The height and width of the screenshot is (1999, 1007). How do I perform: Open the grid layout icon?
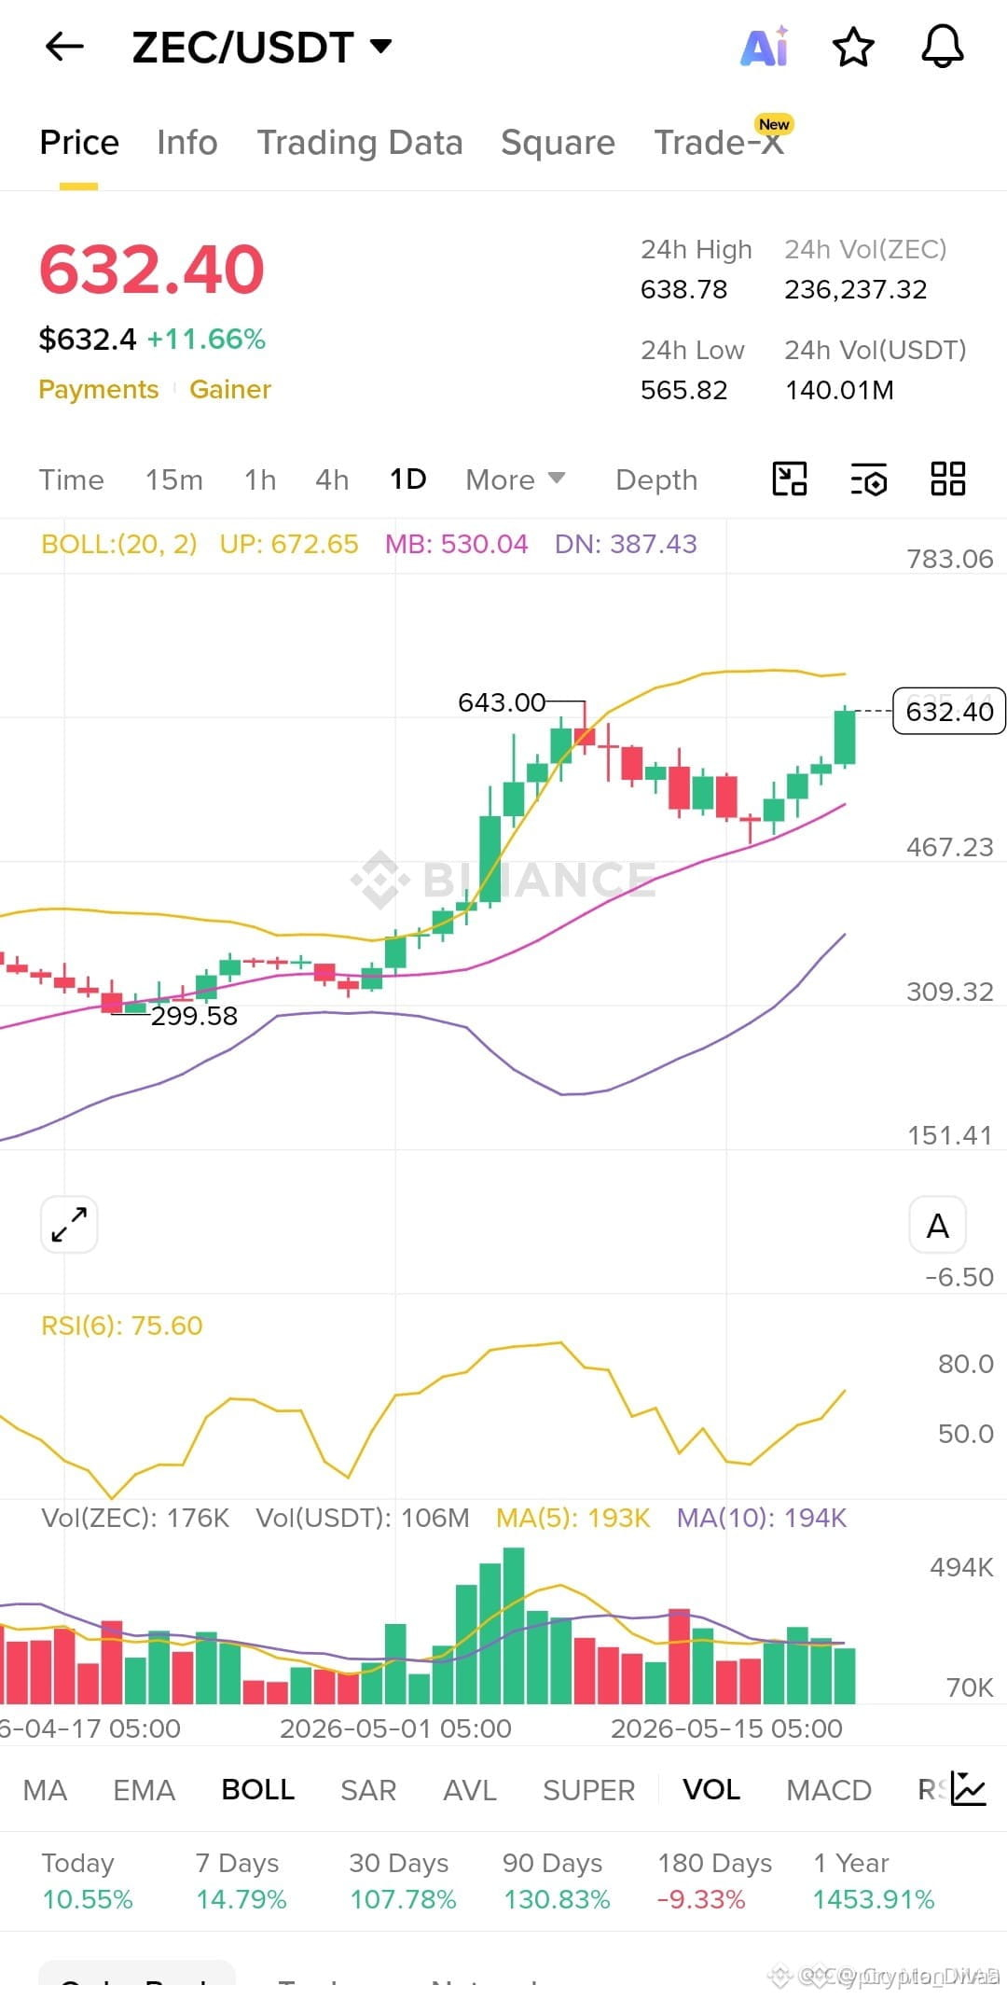pyautogui.click(x=948, y=479)
